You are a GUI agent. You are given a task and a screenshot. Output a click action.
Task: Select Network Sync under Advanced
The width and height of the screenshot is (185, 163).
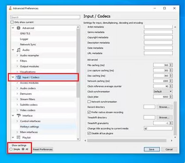coord(28,45)
